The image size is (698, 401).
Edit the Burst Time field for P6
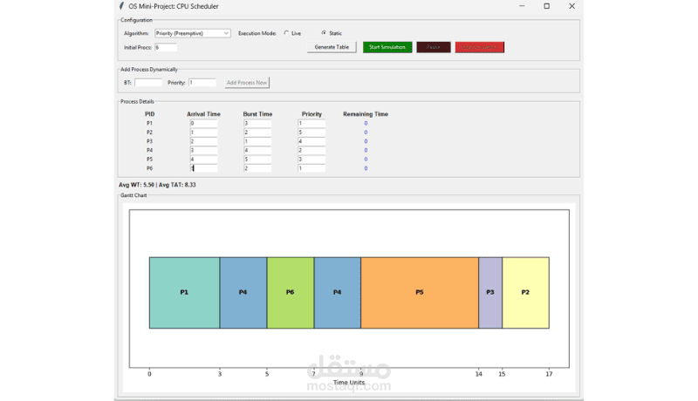point(257,168)
